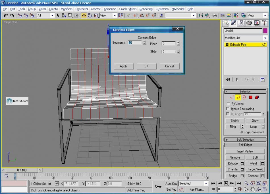Collapse the Edit Edges rollout
Screen dimensions: 270x194
(245, 145)
